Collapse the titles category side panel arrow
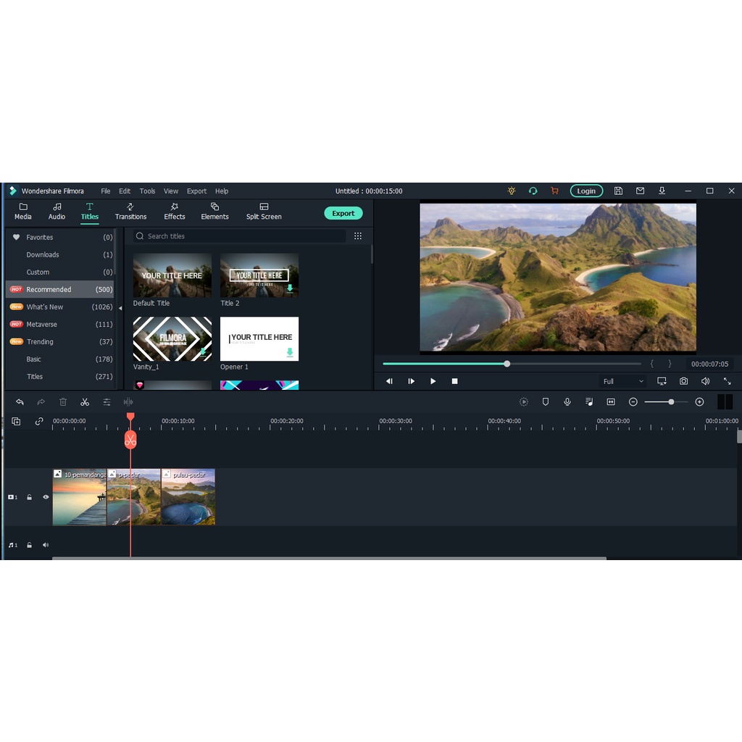The image size is (742, 742). (120, 308)
